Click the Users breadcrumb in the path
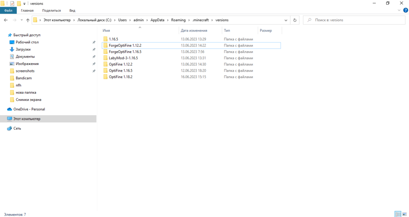The image size is (409, 217). click(x=122, y=20)
